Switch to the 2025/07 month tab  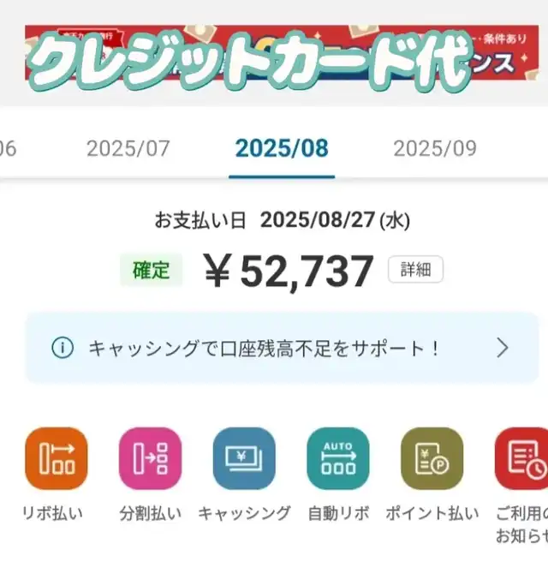tap(128, 148)
